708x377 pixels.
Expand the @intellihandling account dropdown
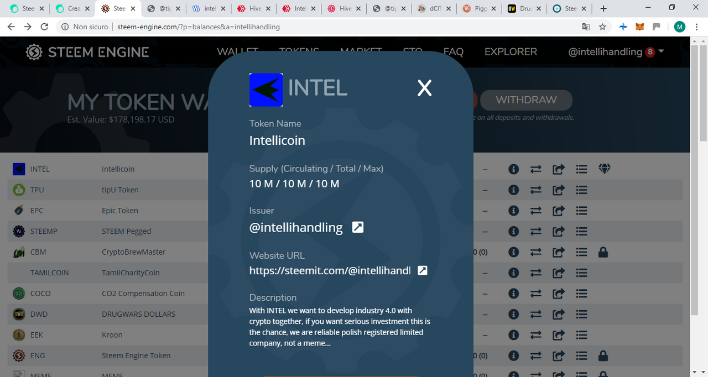[x=616, y=51]
